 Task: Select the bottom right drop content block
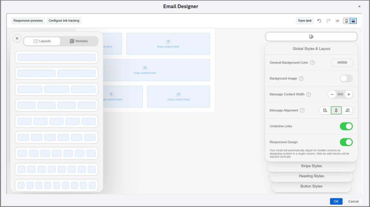click(x=179, y=97)
